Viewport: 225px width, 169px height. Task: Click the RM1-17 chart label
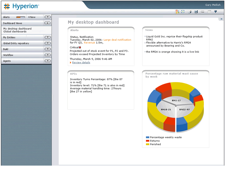tap(176, 101)
